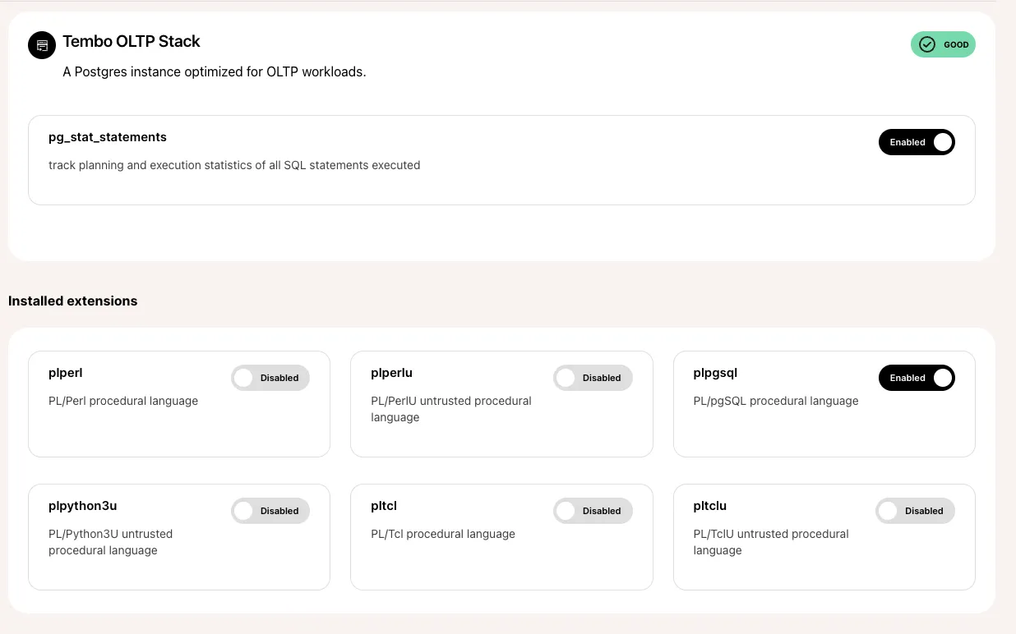Click the Tembo OLTP Stack logo icon
1016x634 pixels.
(42, 45)
